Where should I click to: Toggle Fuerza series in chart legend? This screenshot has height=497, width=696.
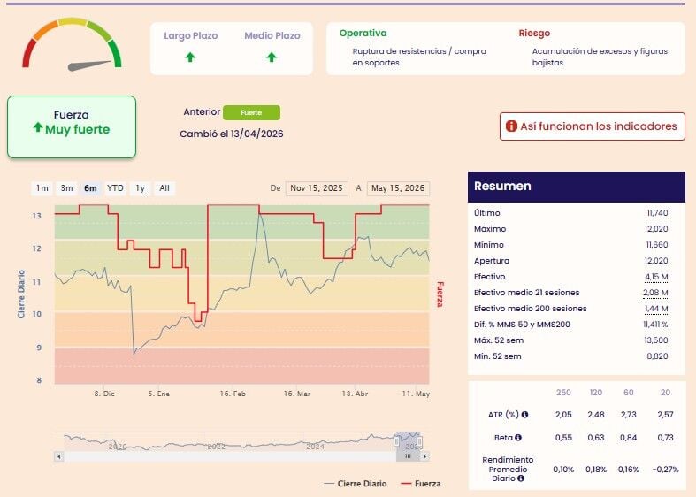click(x=420, y=483)
